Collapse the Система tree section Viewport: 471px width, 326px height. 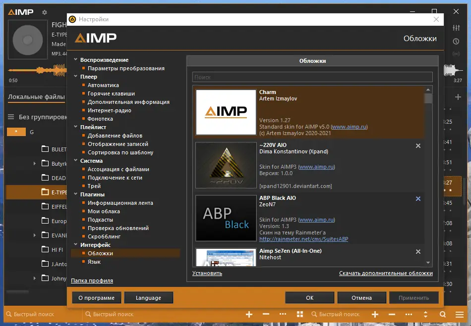pyautogui.click(x=76, y=160)
